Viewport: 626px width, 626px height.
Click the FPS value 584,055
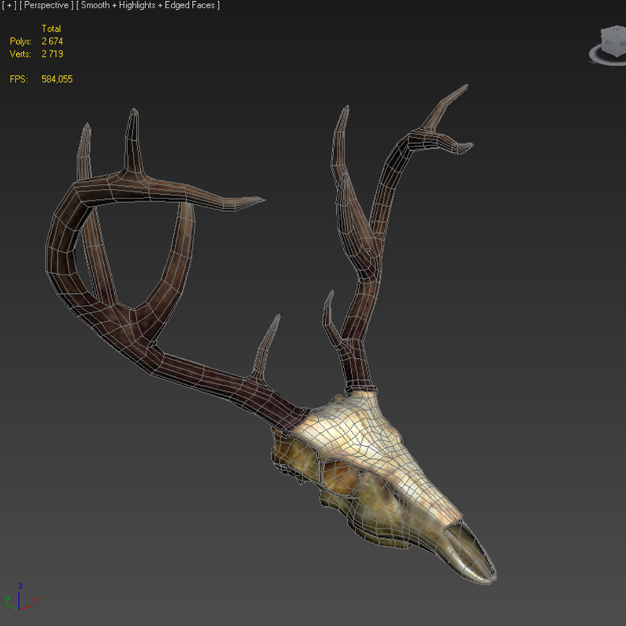57,79
